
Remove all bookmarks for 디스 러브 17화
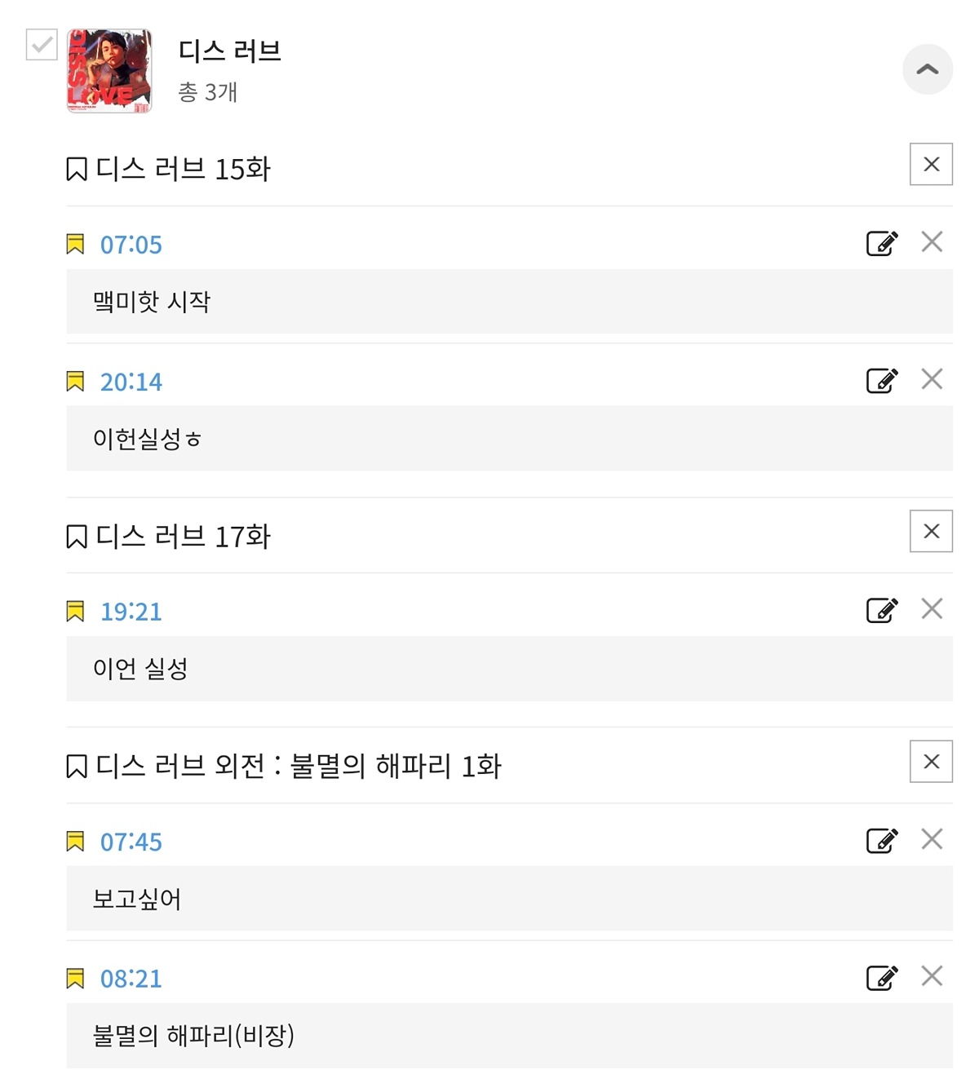tap(932, 532)
